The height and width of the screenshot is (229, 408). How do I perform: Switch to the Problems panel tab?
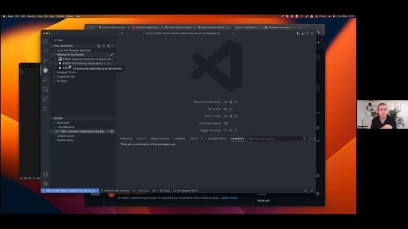126,139
